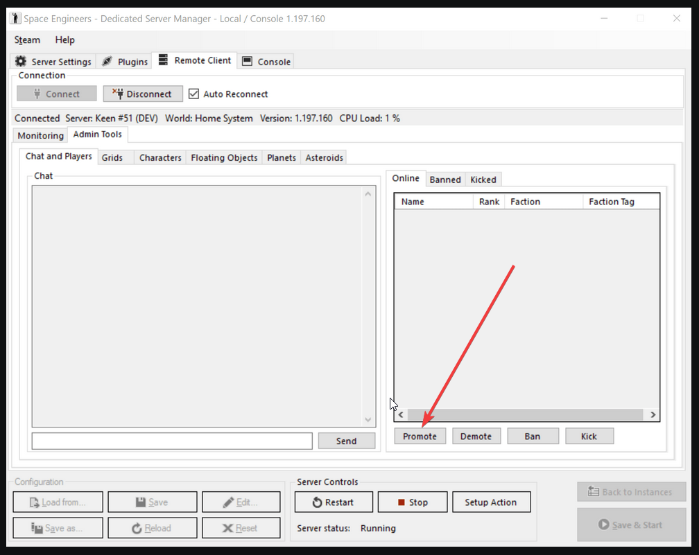Screen dimensions: 699x555
Task: Toggle the Auto Reconnect checkbox
Action: coord(194,94)
